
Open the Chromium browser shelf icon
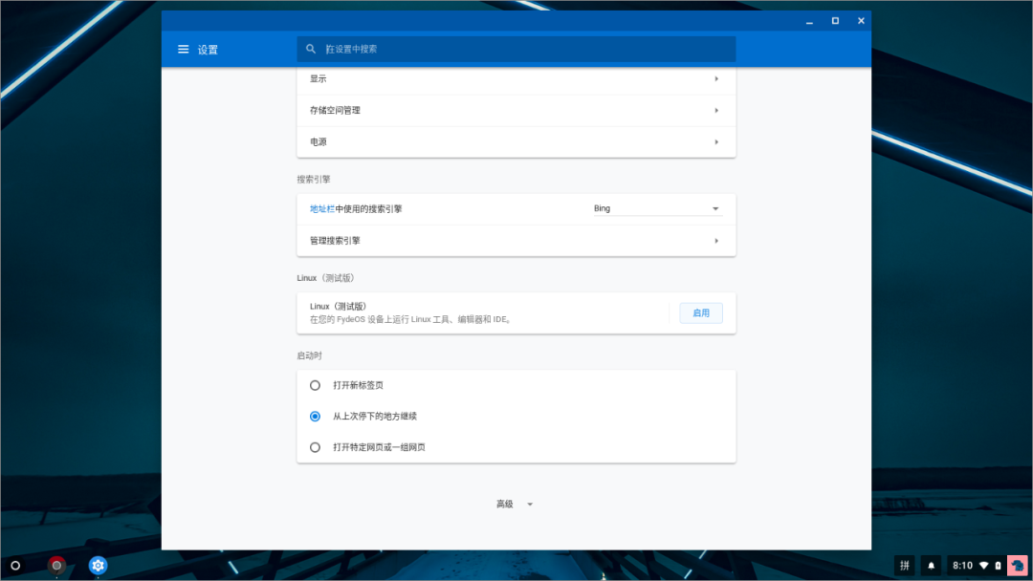56,565
